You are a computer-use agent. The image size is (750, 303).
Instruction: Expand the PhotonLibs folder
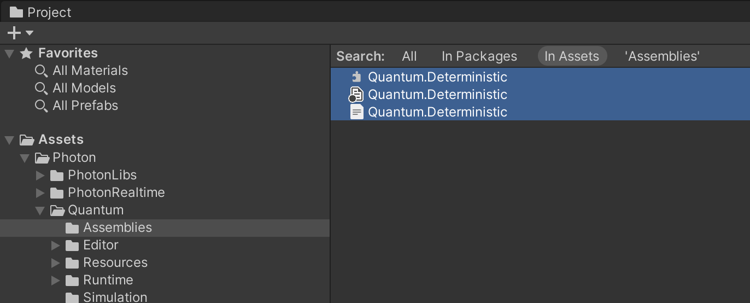point(40,176)
